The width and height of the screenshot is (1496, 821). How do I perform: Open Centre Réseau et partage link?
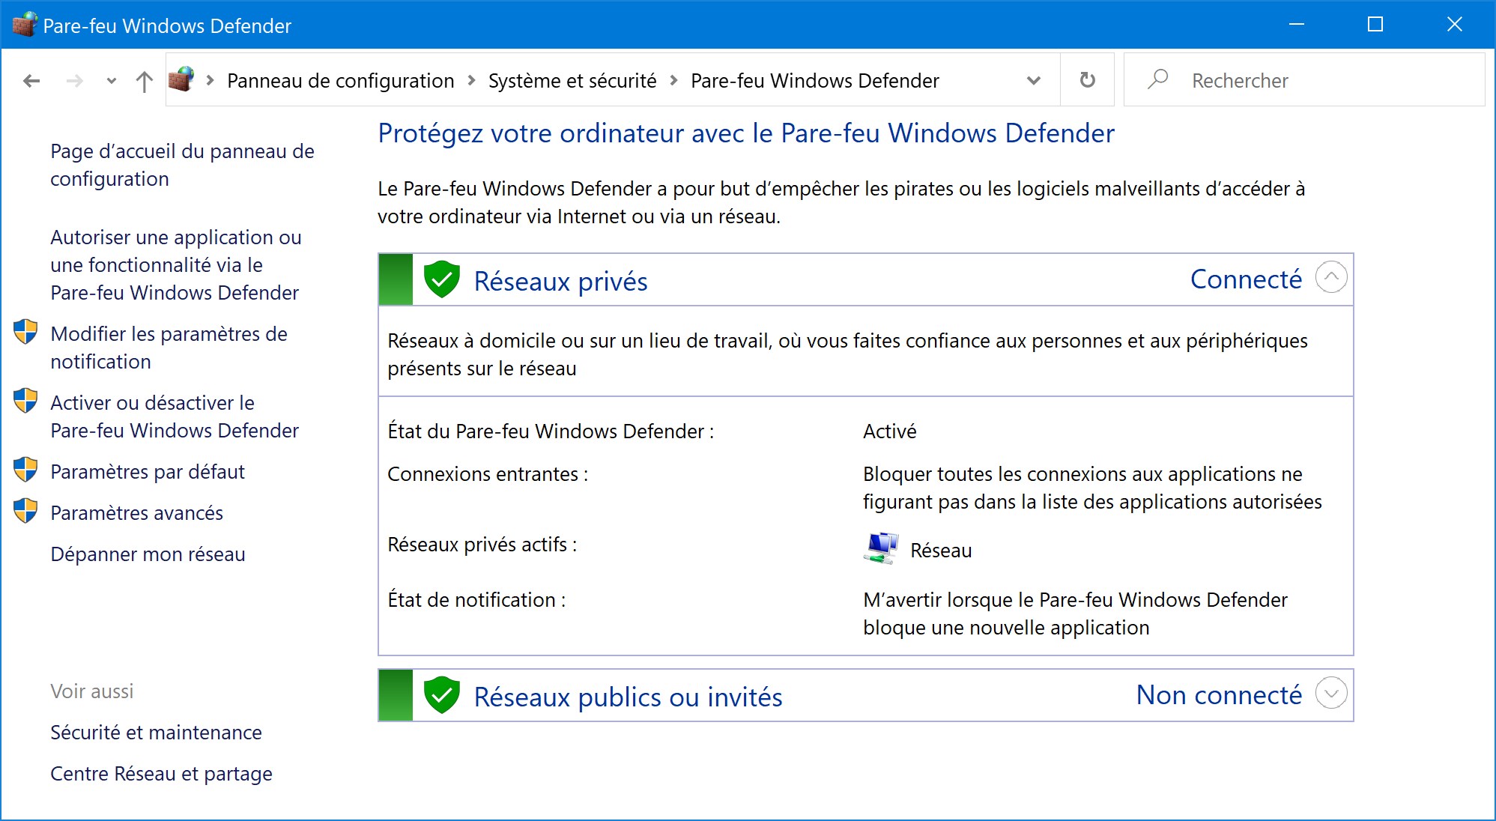click(x=161, y=774)
